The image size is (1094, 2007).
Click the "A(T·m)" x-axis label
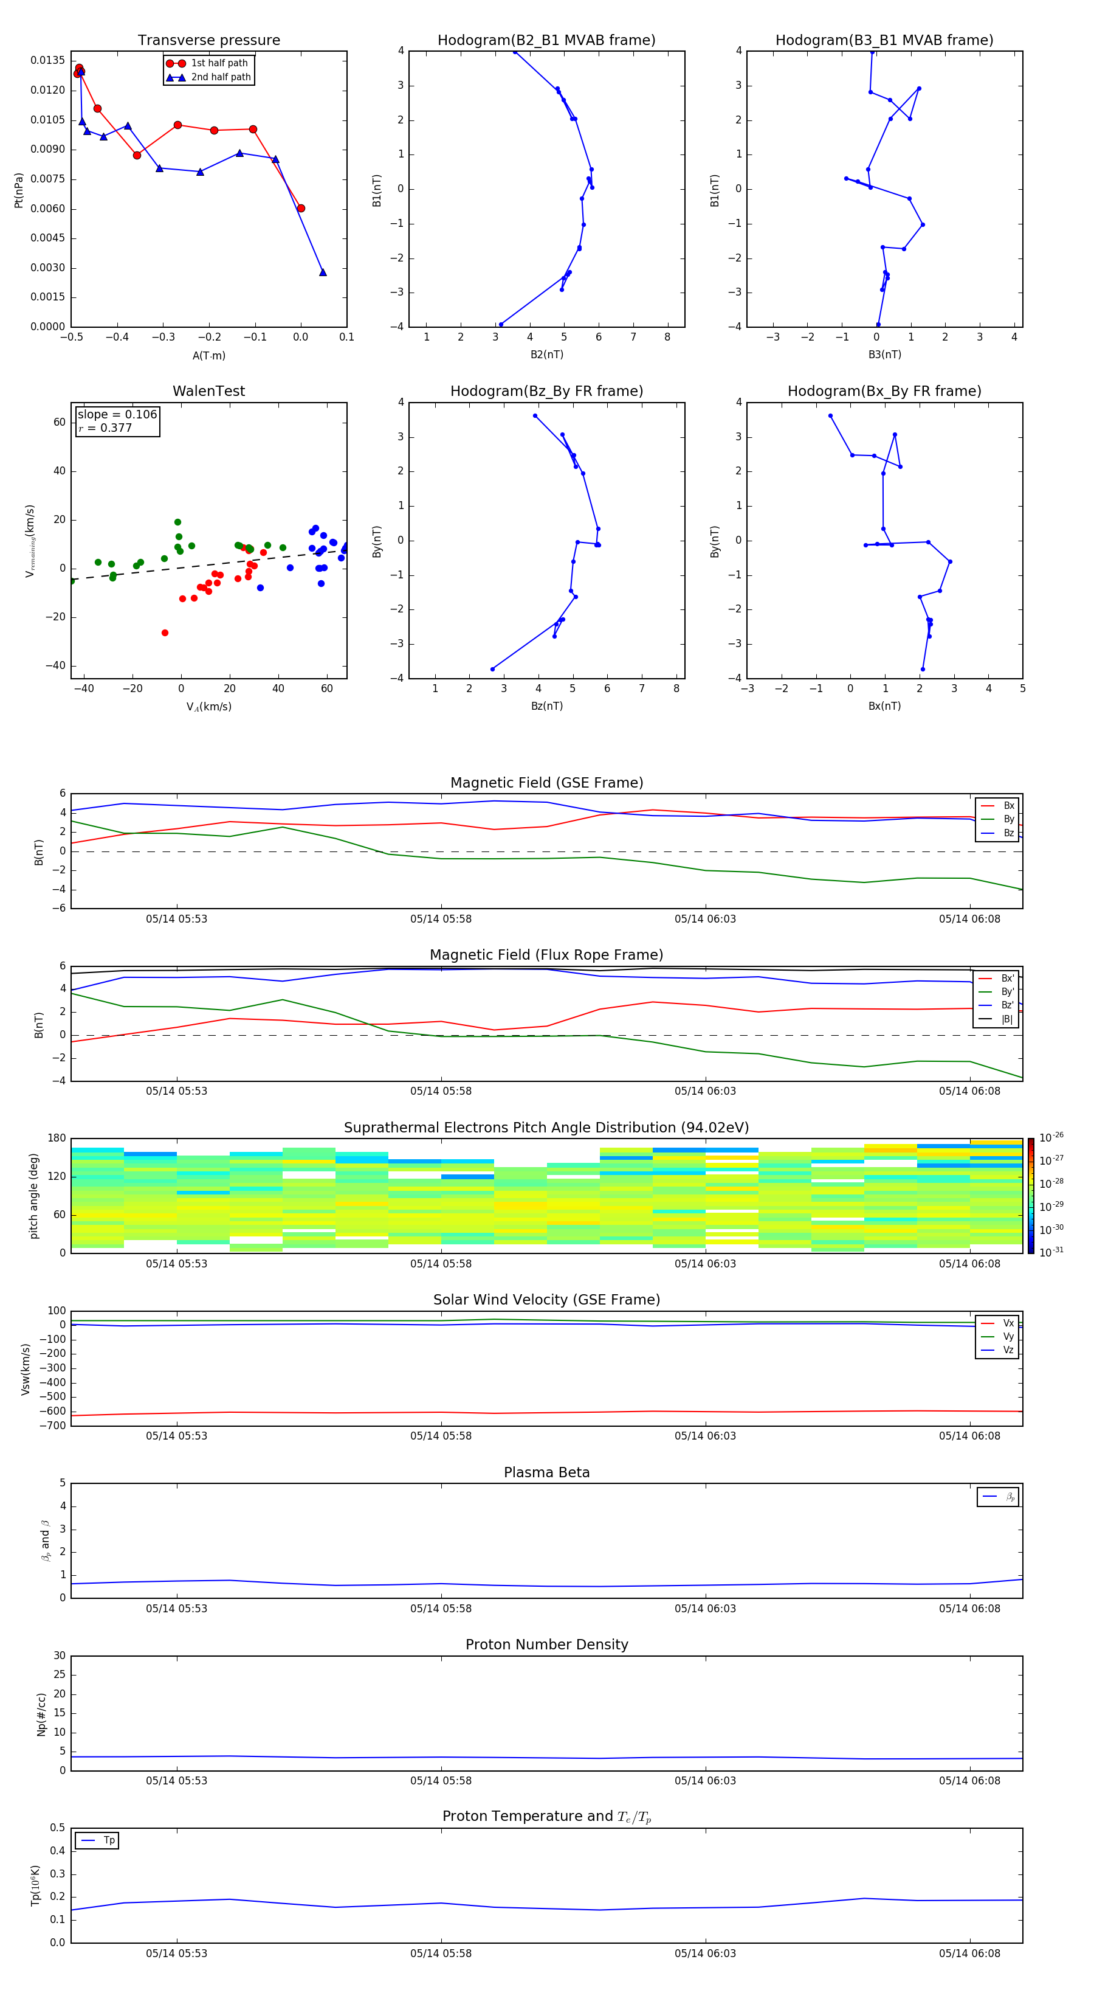[208, 355]
